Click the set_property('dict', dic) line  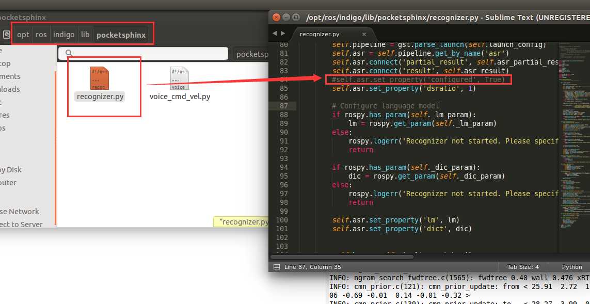[402, 228]
